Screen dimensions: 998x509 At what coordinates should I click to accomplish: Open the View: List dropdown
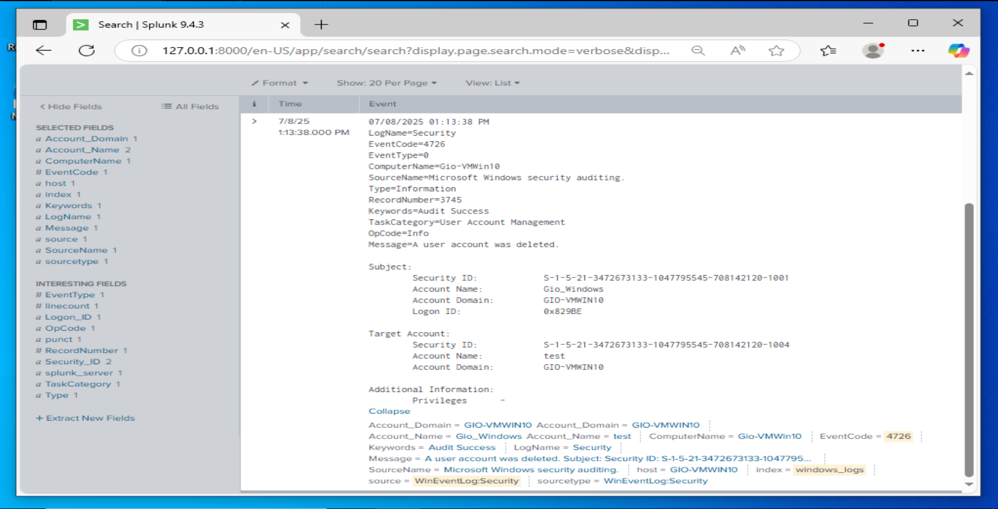493,83
